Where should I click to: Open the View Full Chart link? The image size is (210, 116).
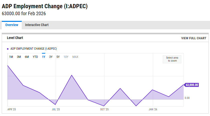point(194,38)
